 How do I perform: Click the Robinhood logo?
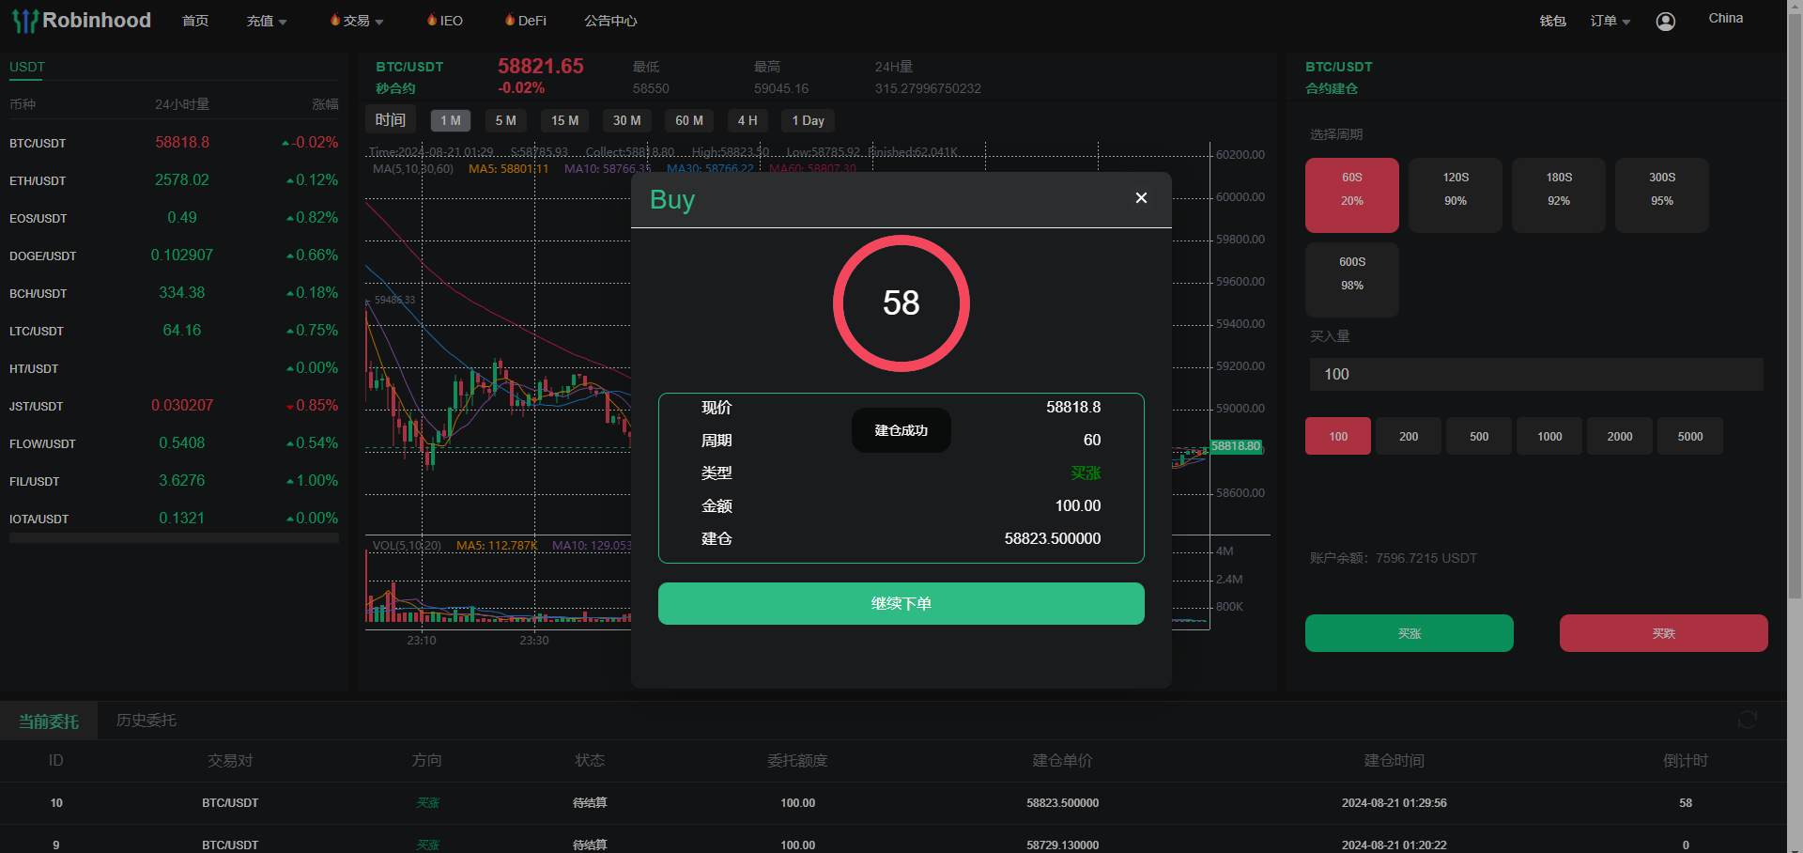click(x=82, y=21)
